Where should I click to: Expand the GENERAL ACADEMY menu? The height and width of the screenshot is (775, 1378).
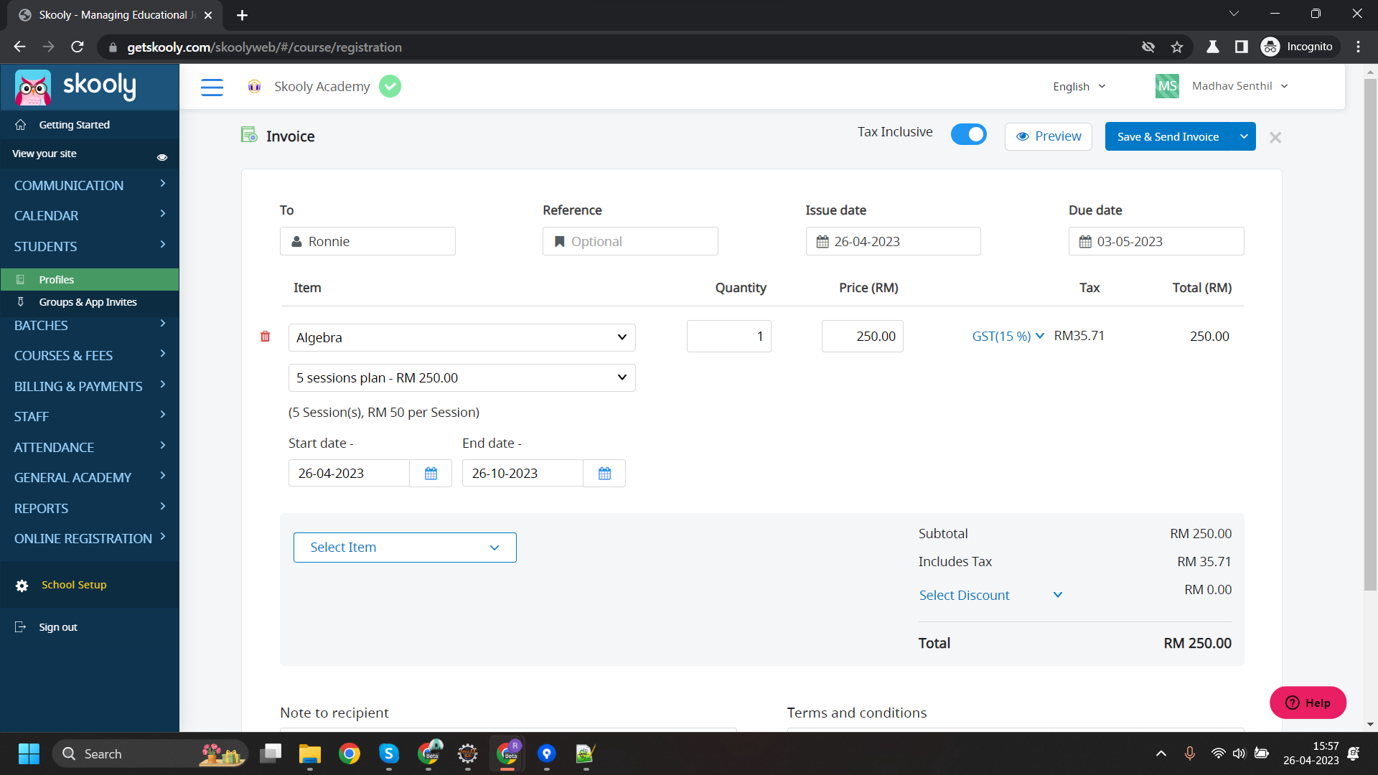90,477
